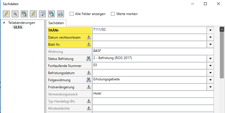The height and width of the screenshot is (113, 225).
Task: Maximize the Sachdaten window
Action: tap(205, 4)
